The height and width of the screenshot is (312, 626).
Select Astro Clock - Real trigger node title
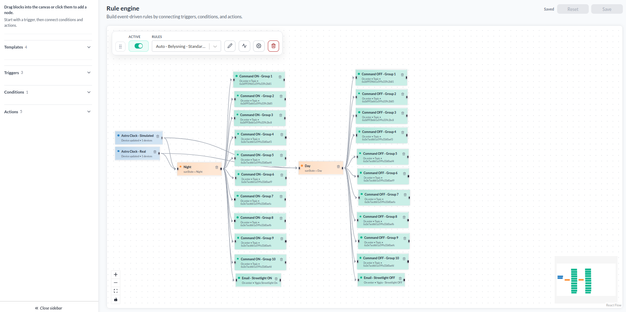pos(134,152)
